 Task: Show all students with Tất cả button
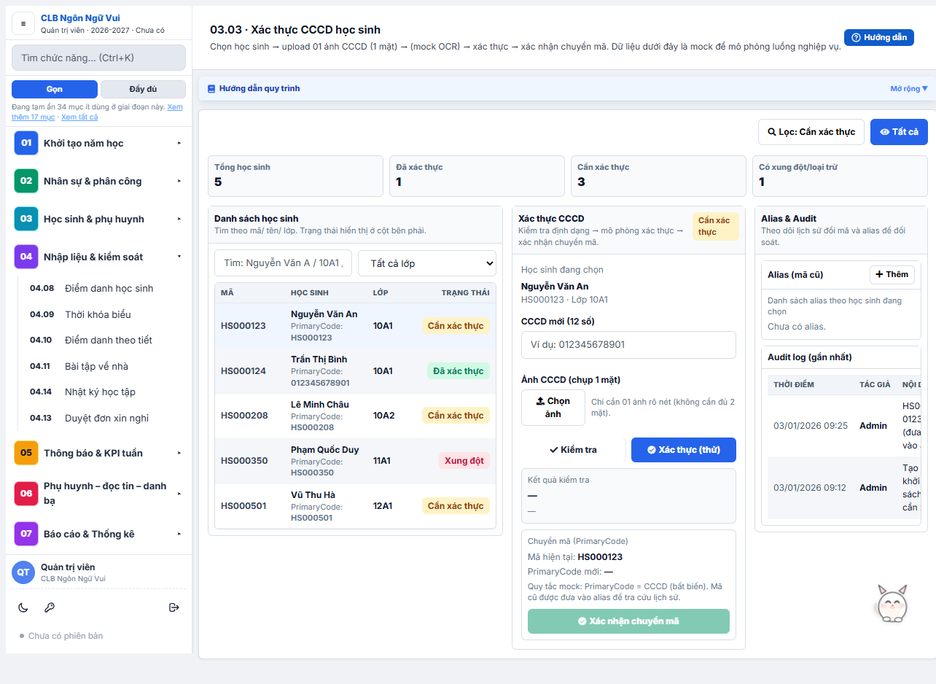[x=899, y=132]
